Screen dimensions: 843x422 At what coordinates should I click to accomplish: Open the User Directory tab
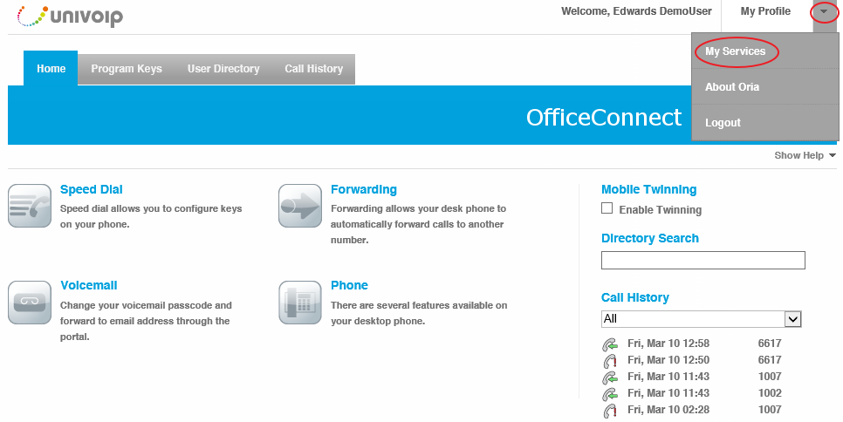223,69
